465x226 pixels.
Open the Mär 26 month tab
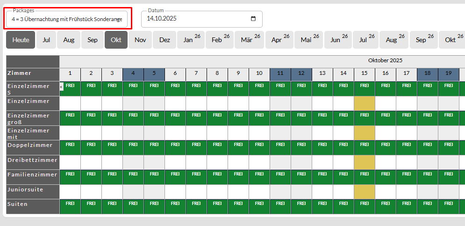pyautogui.click(x=250, y=40)
